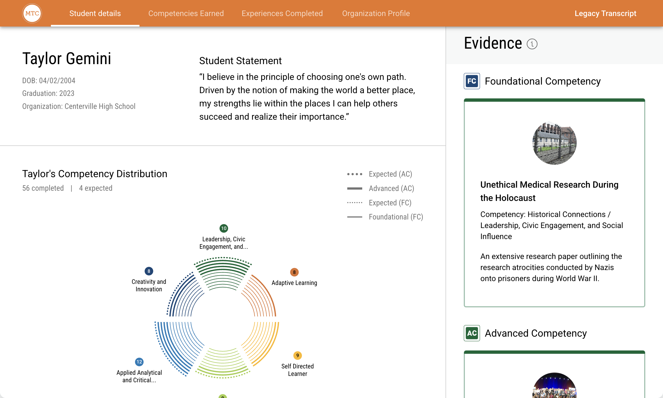Click the light green bottom chart segment

click(x=223, y=363)
